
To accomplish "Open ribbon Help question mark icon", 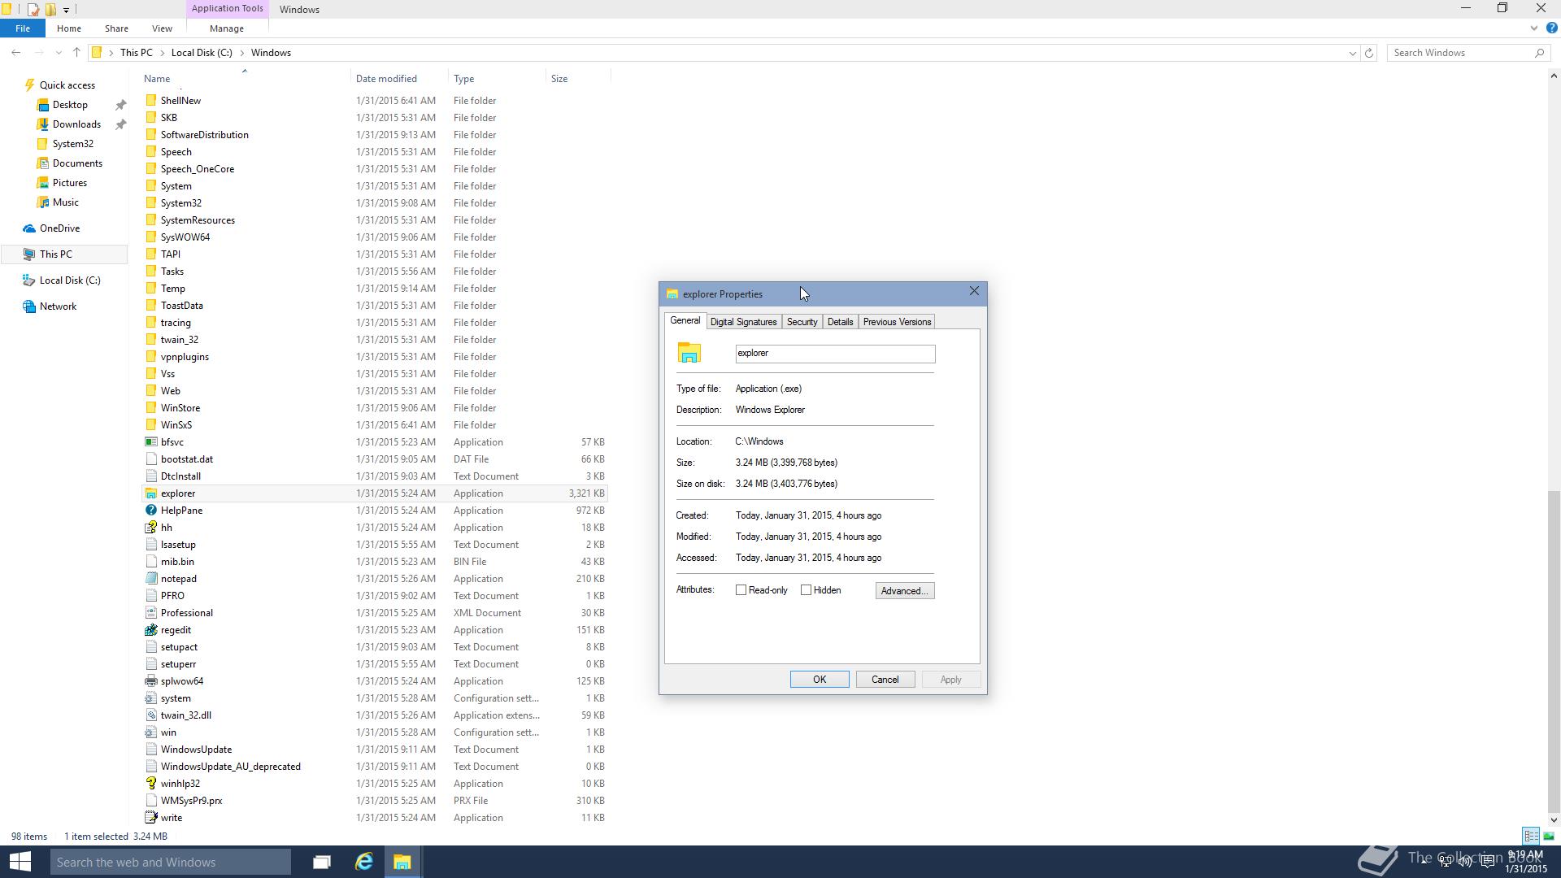I will click(1550, 28).
